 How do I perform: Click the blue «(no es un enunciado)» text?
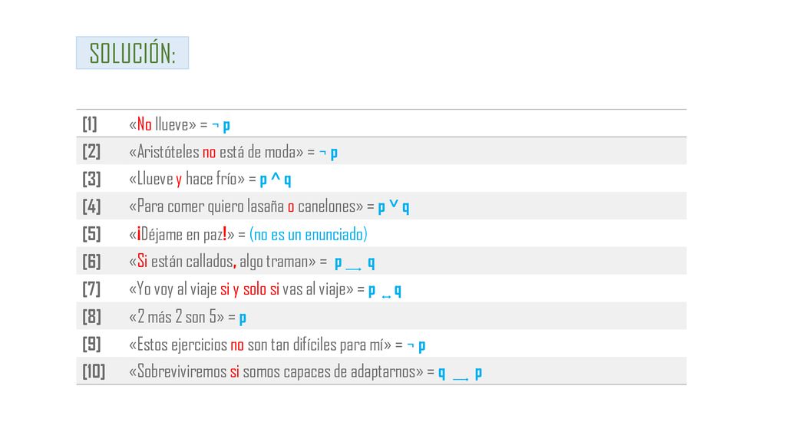309,234
